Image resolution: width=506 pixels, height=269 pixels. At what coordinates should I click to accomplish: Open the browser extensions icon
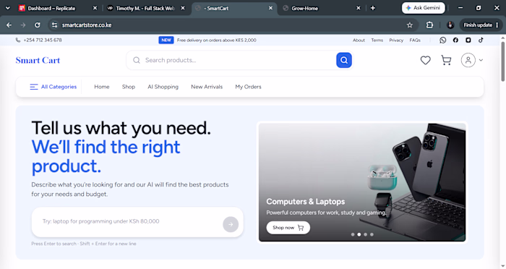[x=429, y=25]
